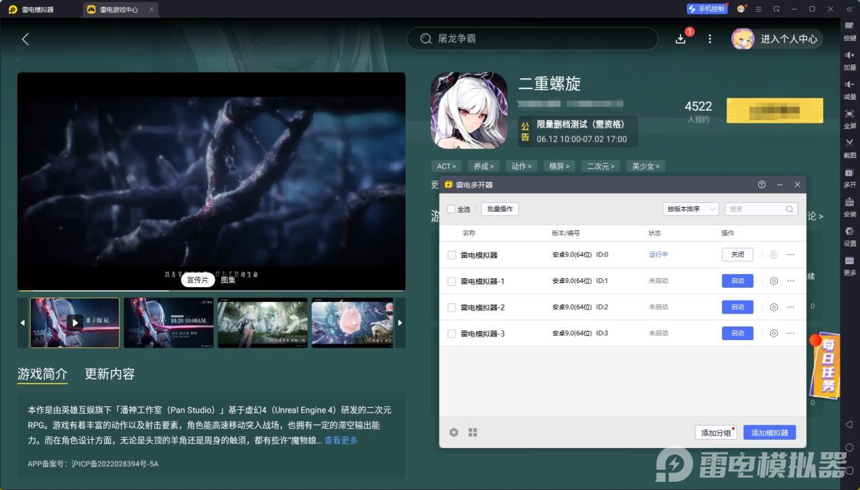Click the 添加分组 button

coord(716,433)
